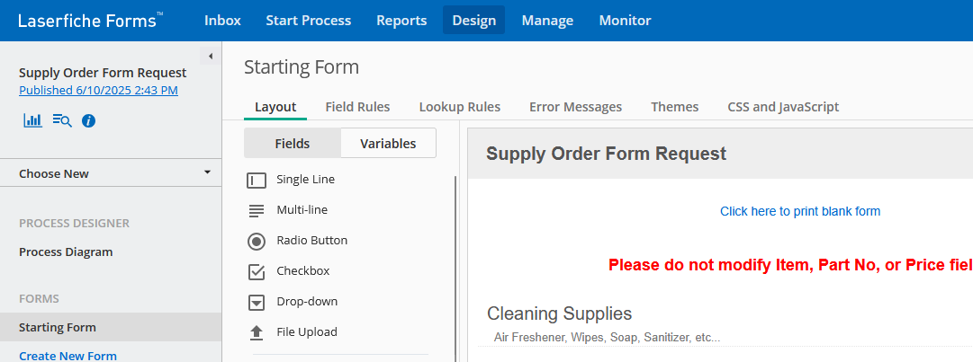Open the Published 6/10/2025 link
973x362 pixels.
[x=98, y=90]
